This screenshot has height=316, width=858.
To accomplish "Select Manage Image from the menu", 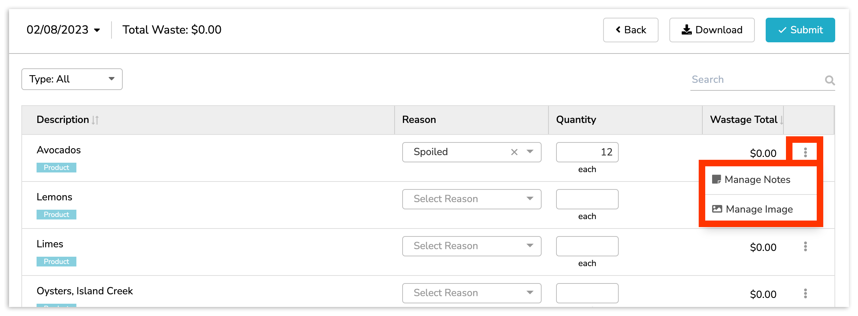I will (759, 209).
